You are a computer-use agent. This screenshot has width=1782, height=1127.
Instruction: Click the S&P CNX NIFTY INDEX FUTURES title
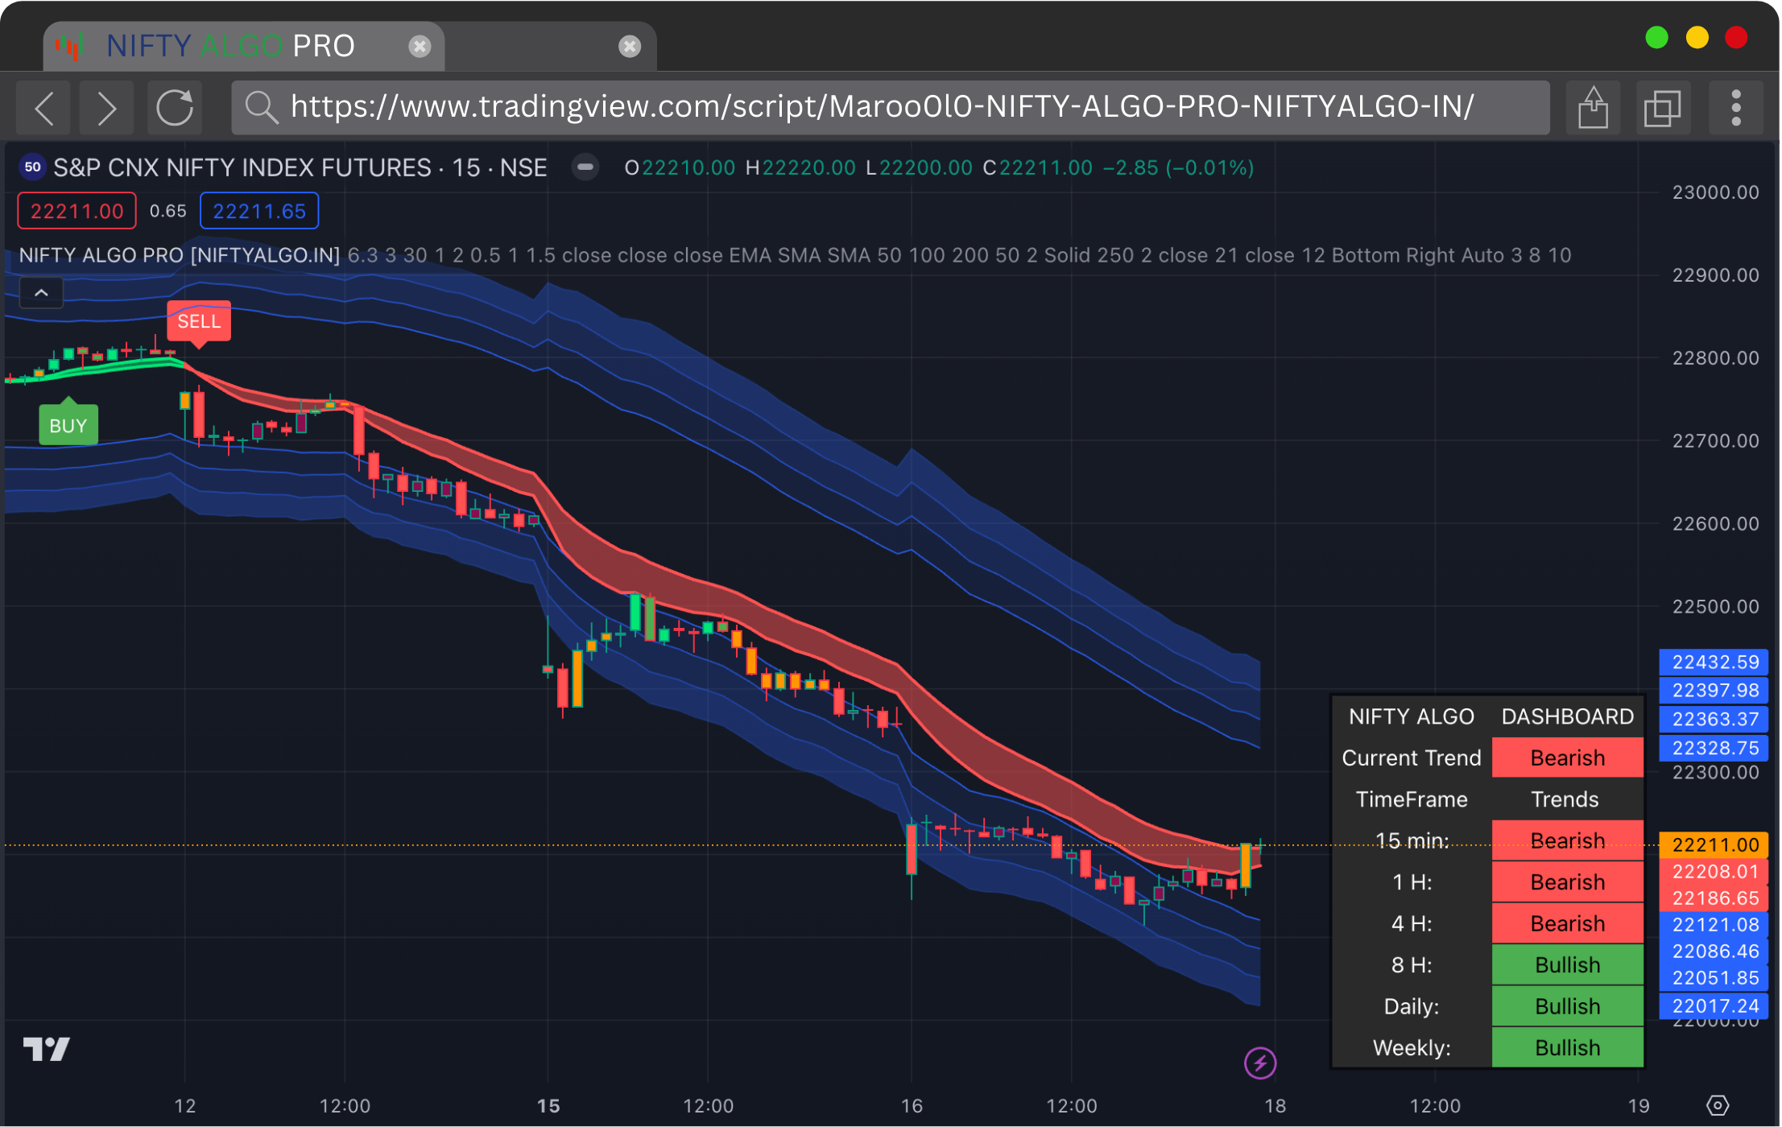243,167
